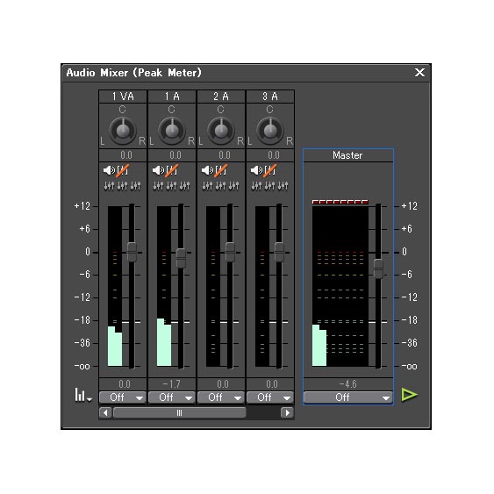This screenshot has width=494, height=494.
Task: Toggle solo on track 1 A
Action: [172, 170]
